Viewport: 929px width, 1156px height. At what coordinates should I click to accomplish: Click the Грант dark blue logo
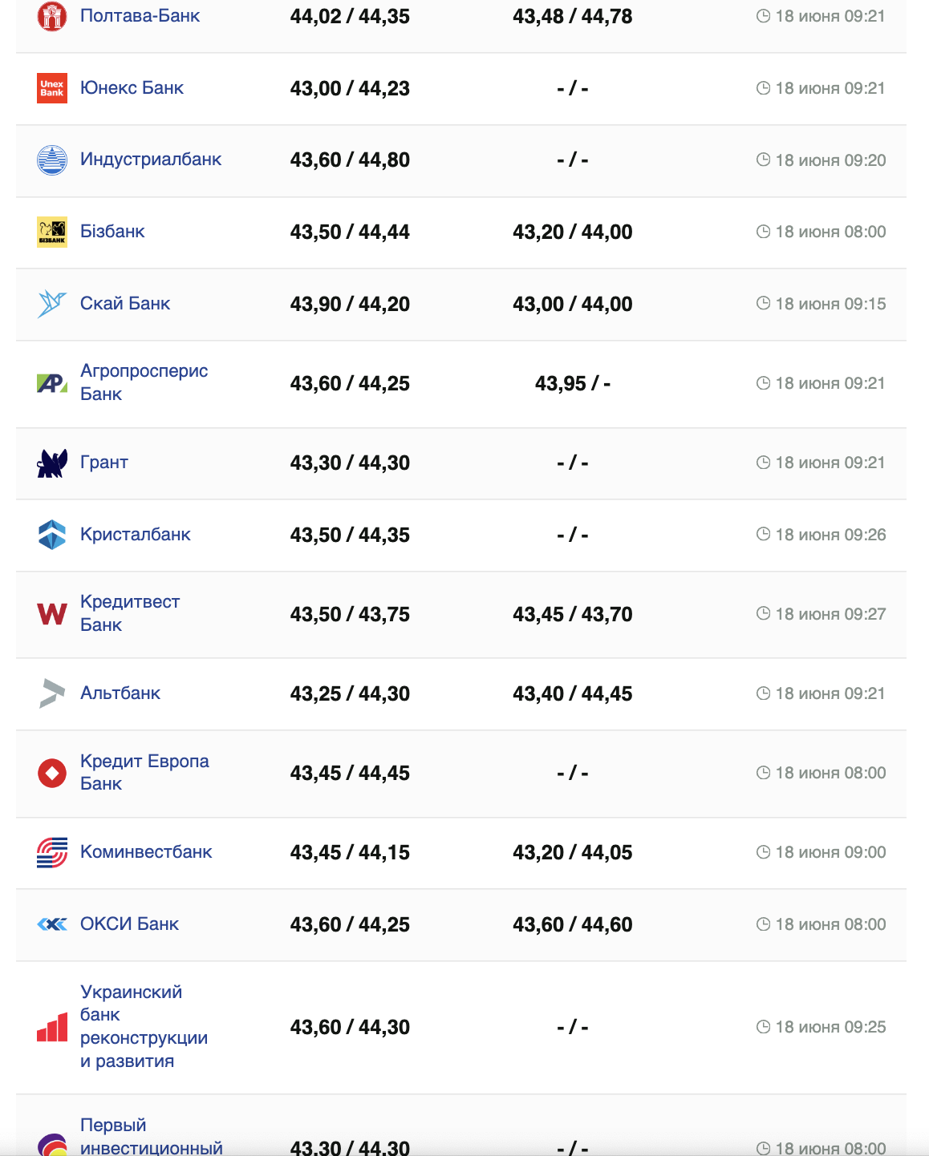point(52,463)
